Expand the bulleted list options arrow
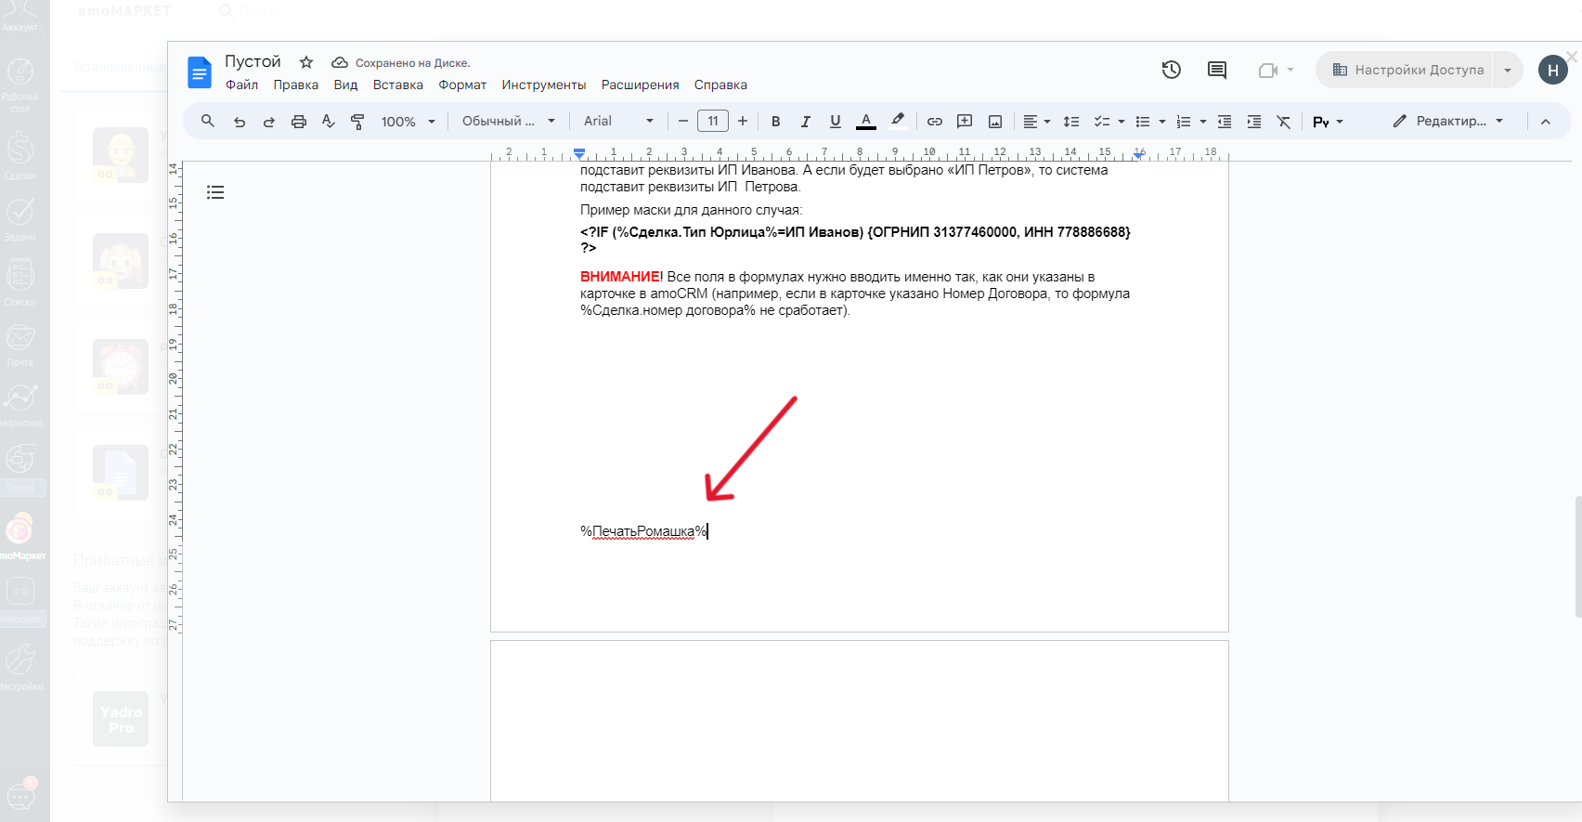 (x=1162, y=122)
